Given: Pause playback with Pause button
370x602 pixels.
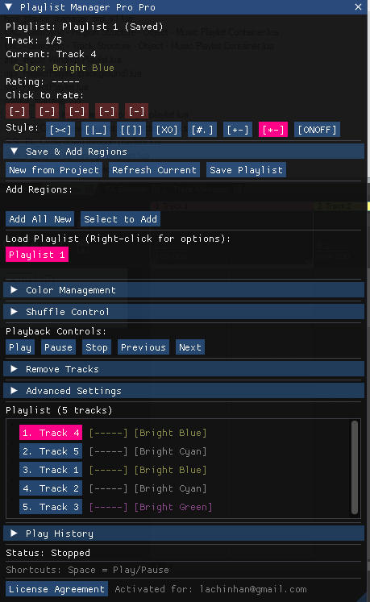Looking at the screenshot, I should (58, 347).
